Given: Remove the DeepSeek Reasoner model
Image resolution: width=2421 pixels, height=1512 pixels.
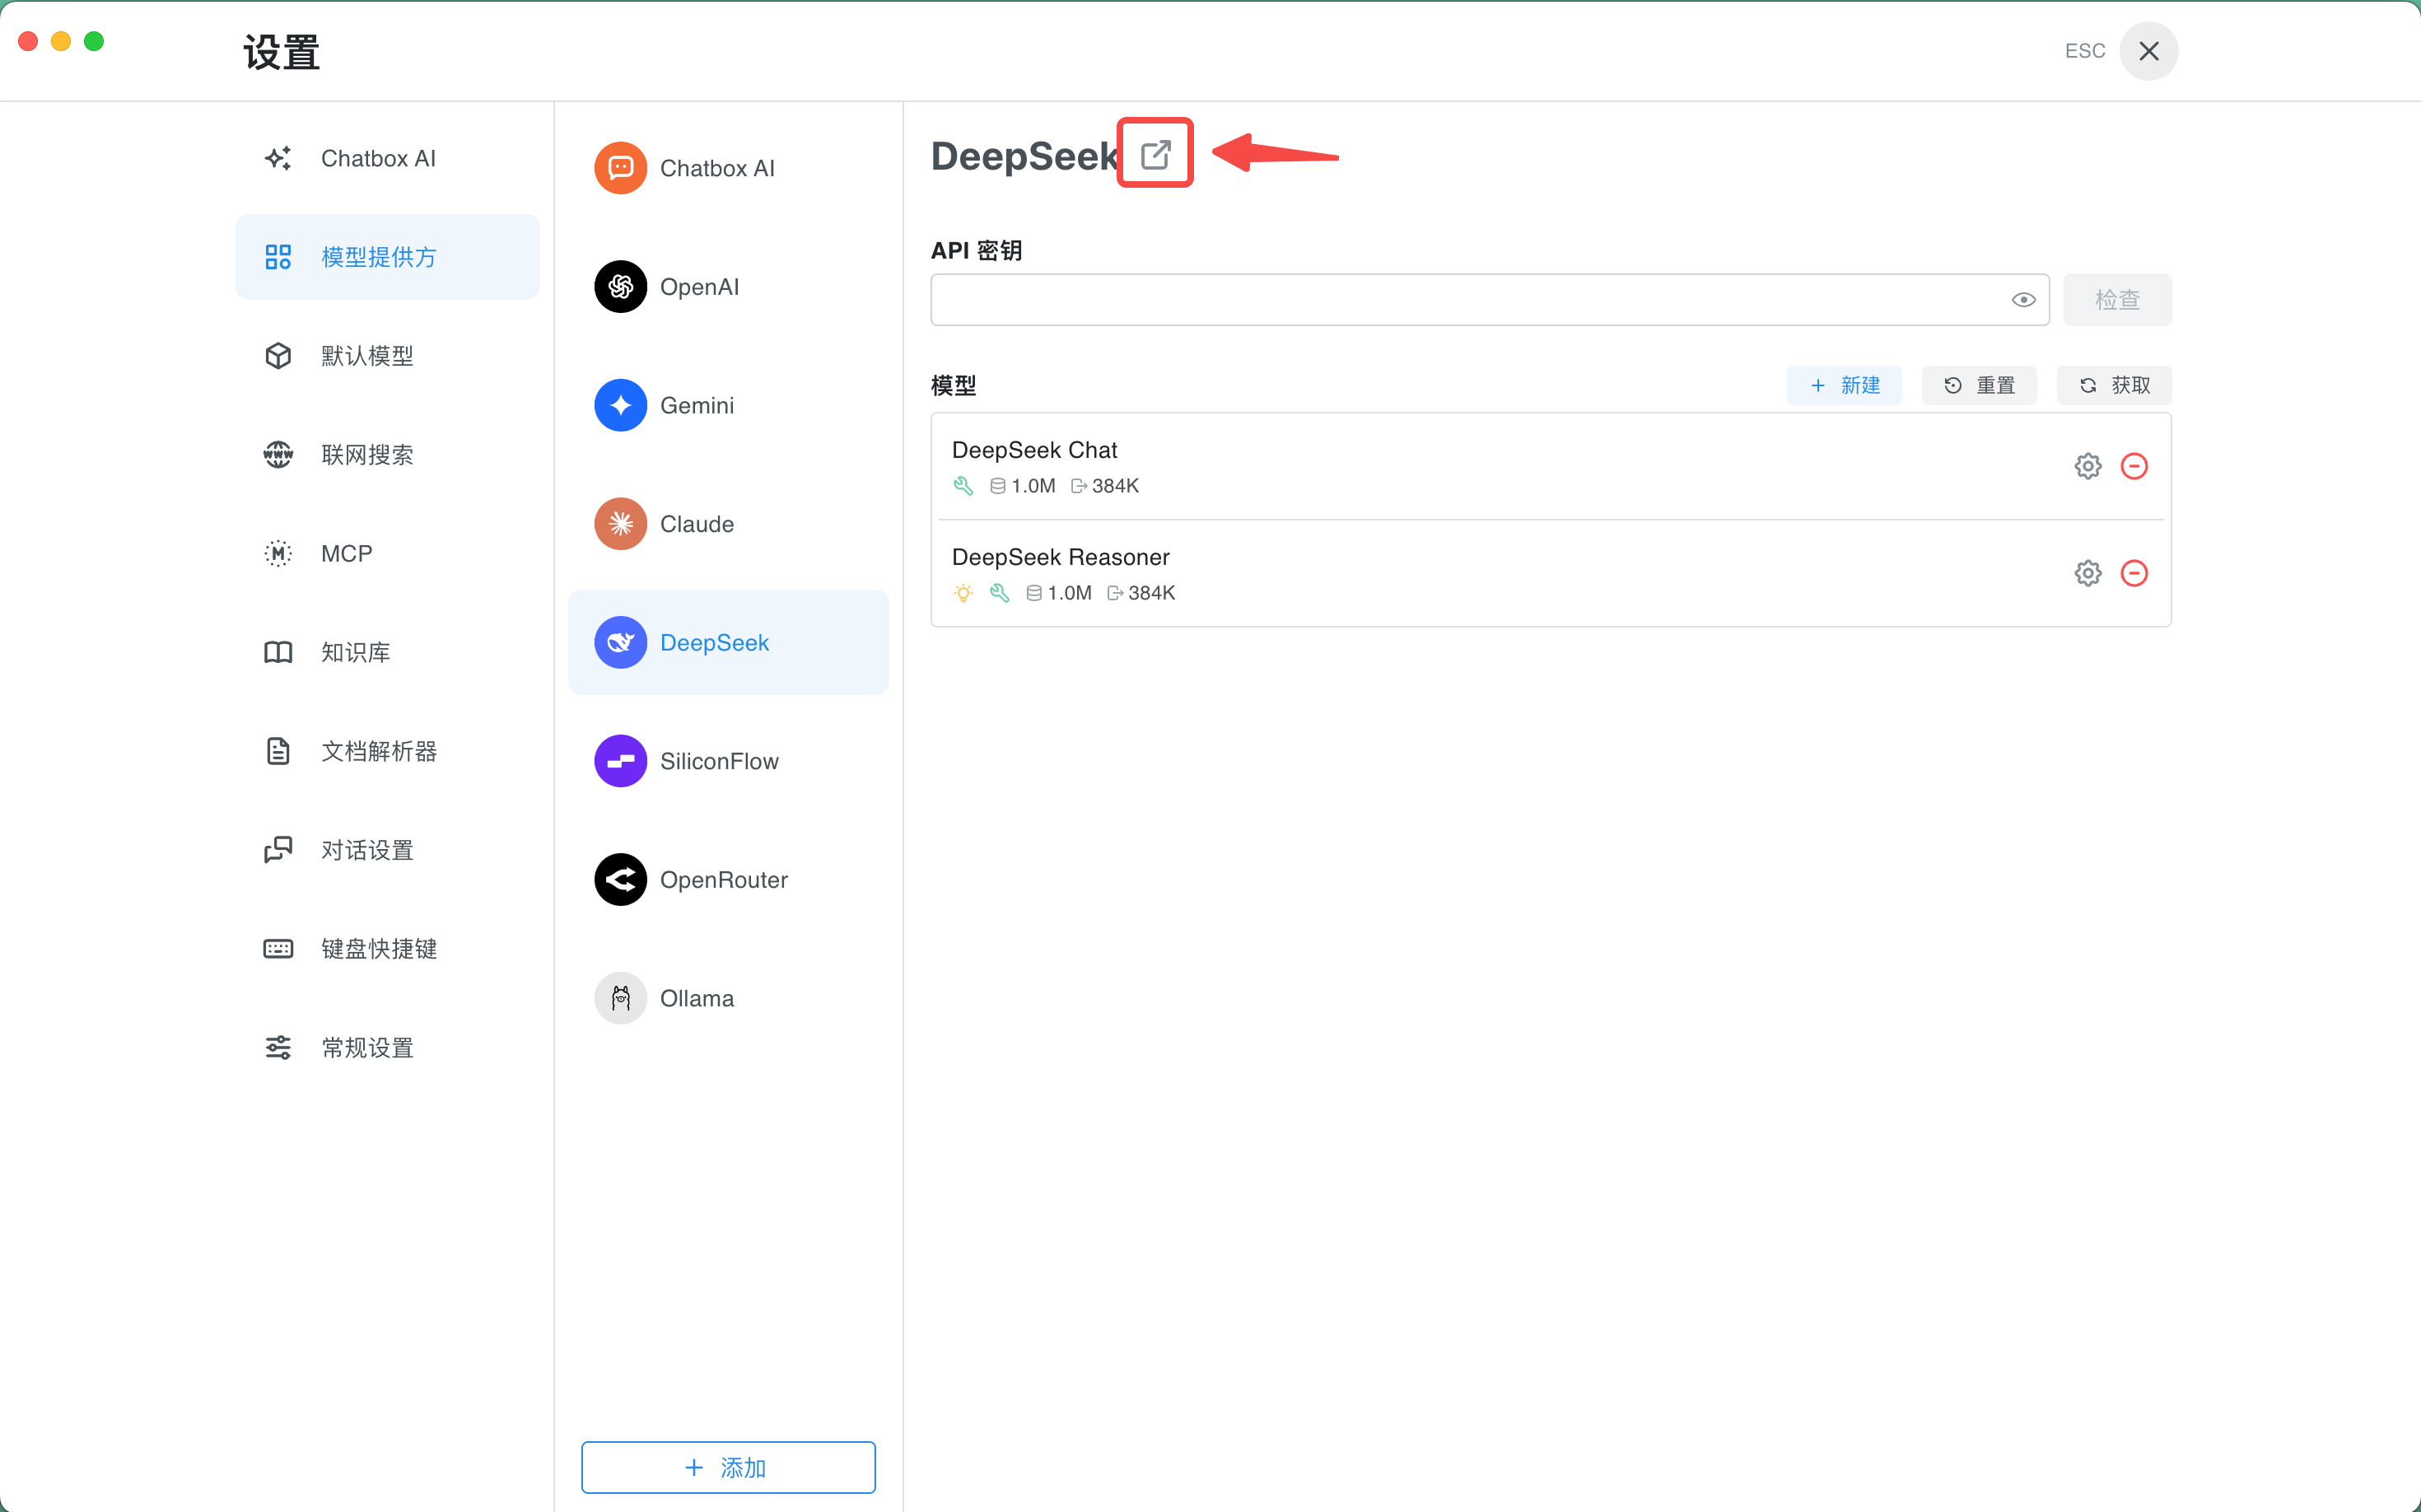Looking at the screenshot, I should coord(2134,573).
